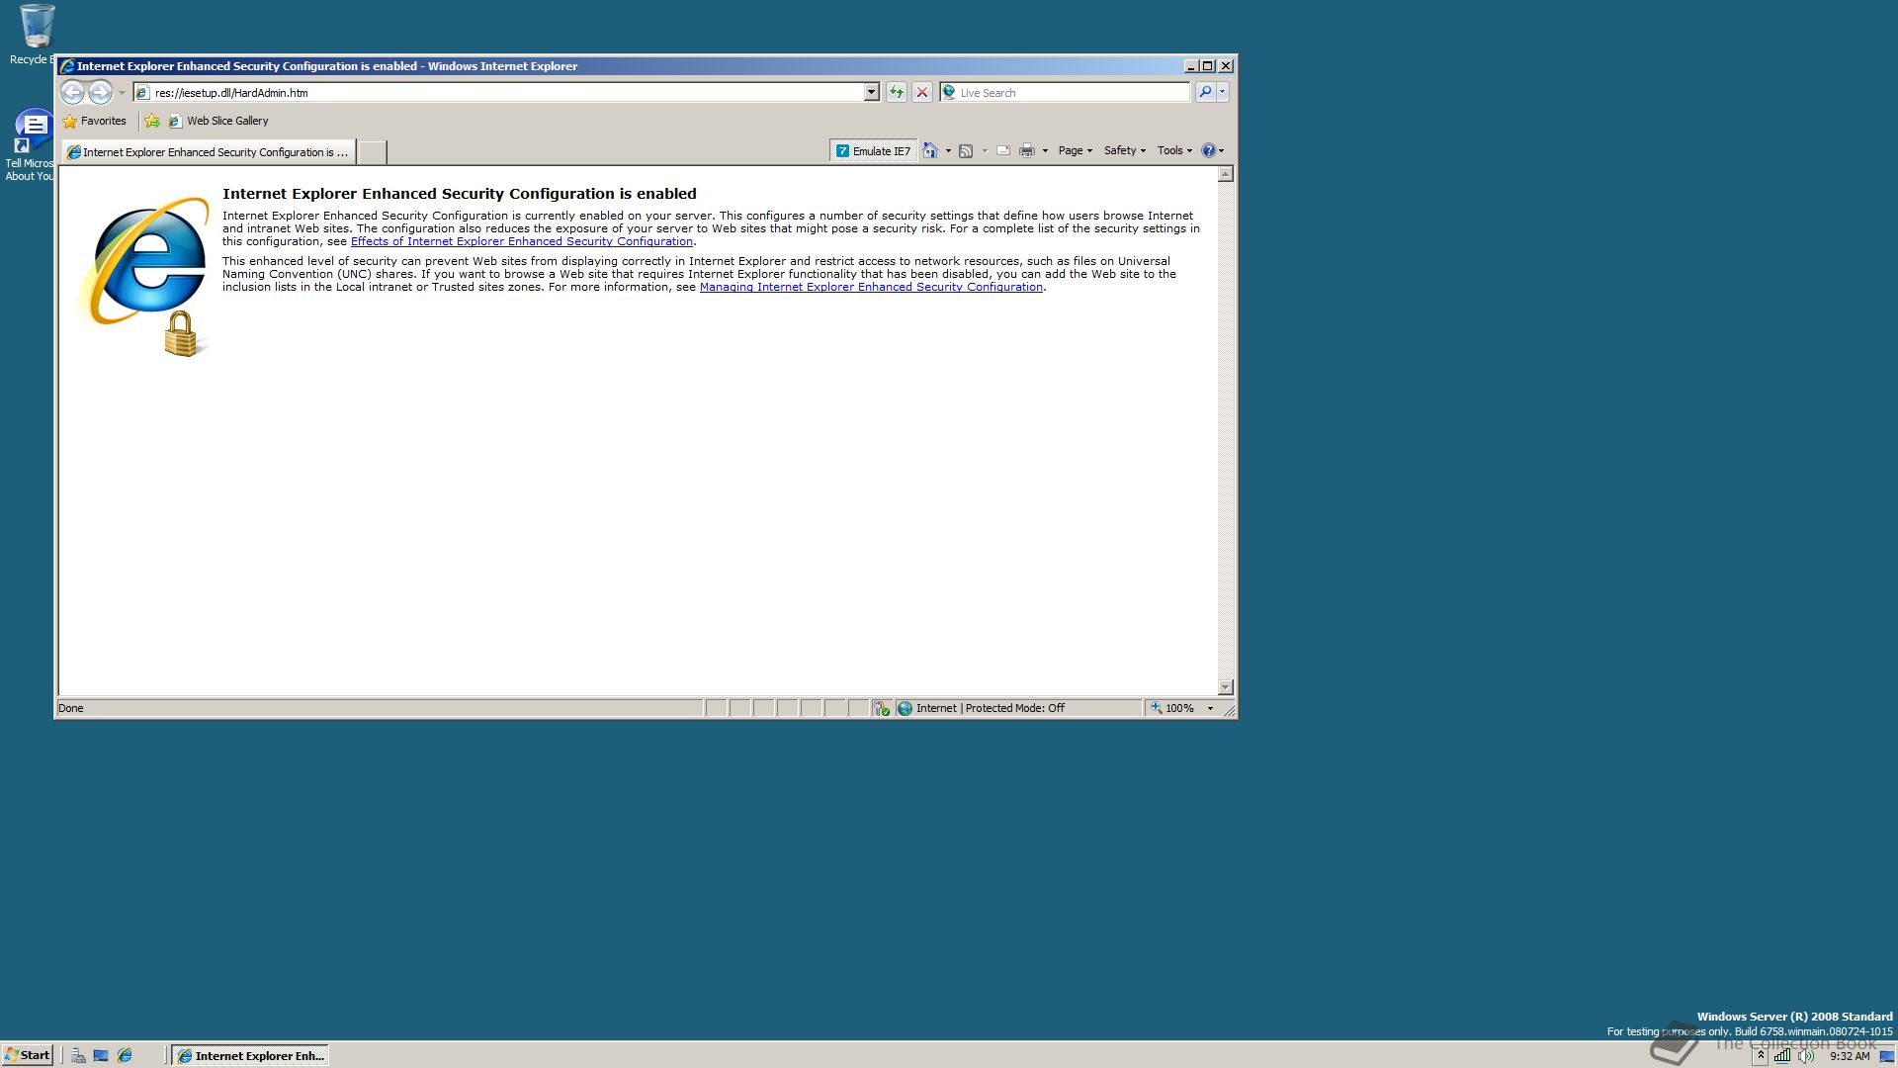Open Web Slice Gallery link
1898x1068 pixels.
coord(218,121)
